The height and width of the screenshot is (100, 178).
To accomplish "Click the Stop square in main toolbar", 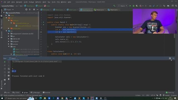I will click(x=146, y=6).
